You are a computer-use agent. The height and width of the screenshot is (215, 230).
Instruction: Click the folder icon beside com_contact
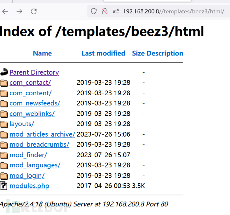[4, 83]
